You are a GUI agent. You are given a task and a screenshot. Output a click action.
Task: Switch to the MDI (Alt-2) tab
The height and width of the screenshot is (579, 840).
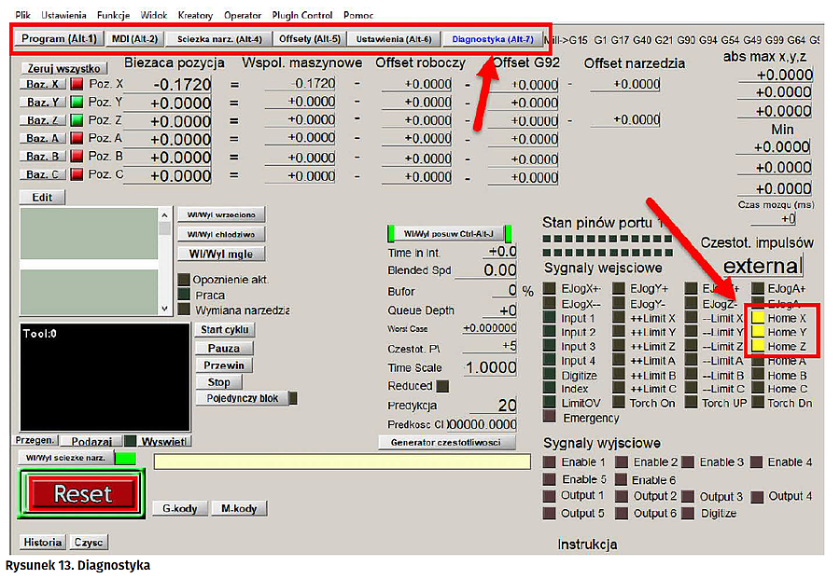click(134, 39)
